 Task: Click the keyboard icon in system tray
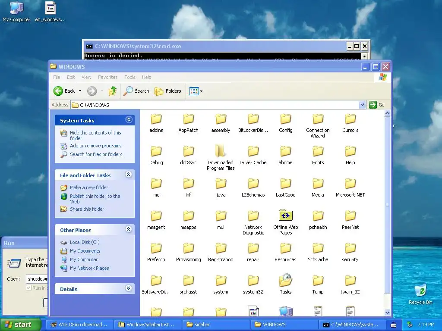(394, 325)
